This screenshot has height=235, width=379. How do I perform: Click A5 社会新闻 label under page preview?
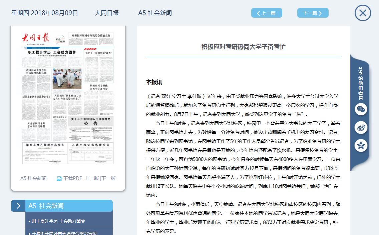pyautogui.click(x=33, y=178)
